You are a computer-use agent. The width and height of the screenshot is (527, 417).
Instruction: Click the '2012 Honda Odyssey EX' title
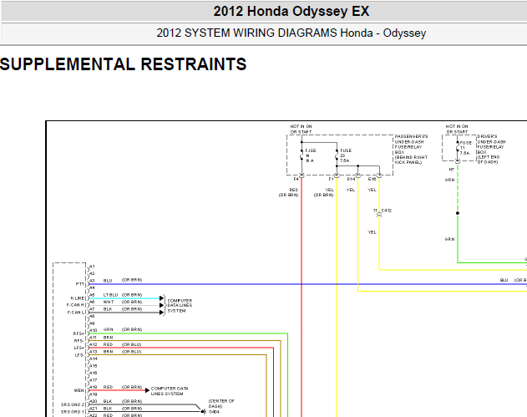pyautogui.click(x=291, y=12)
